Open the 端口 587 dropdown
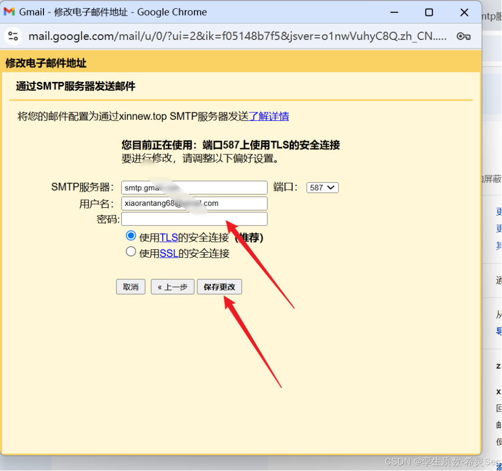This screenshot has width=502, height=471. pos(322,188)
